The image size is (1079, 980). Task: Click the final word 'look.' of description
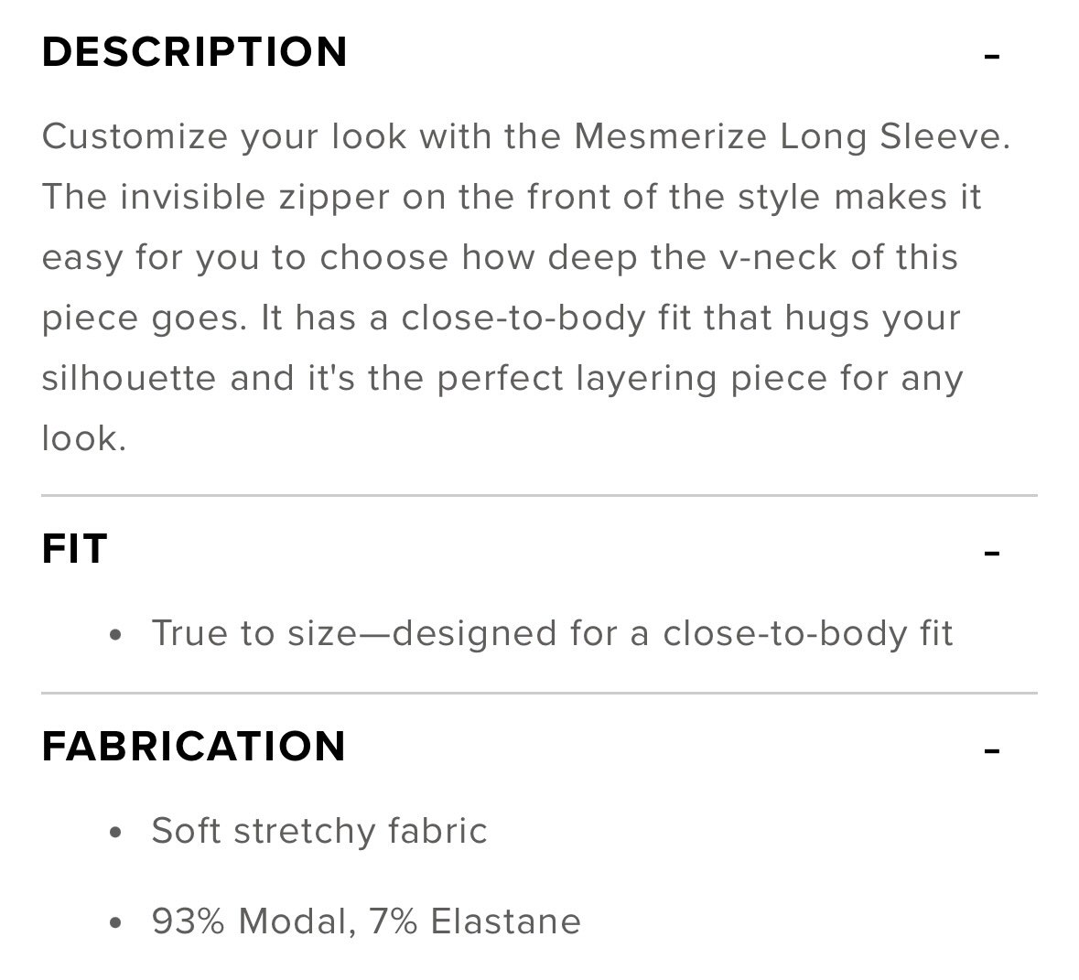[84, 438]
